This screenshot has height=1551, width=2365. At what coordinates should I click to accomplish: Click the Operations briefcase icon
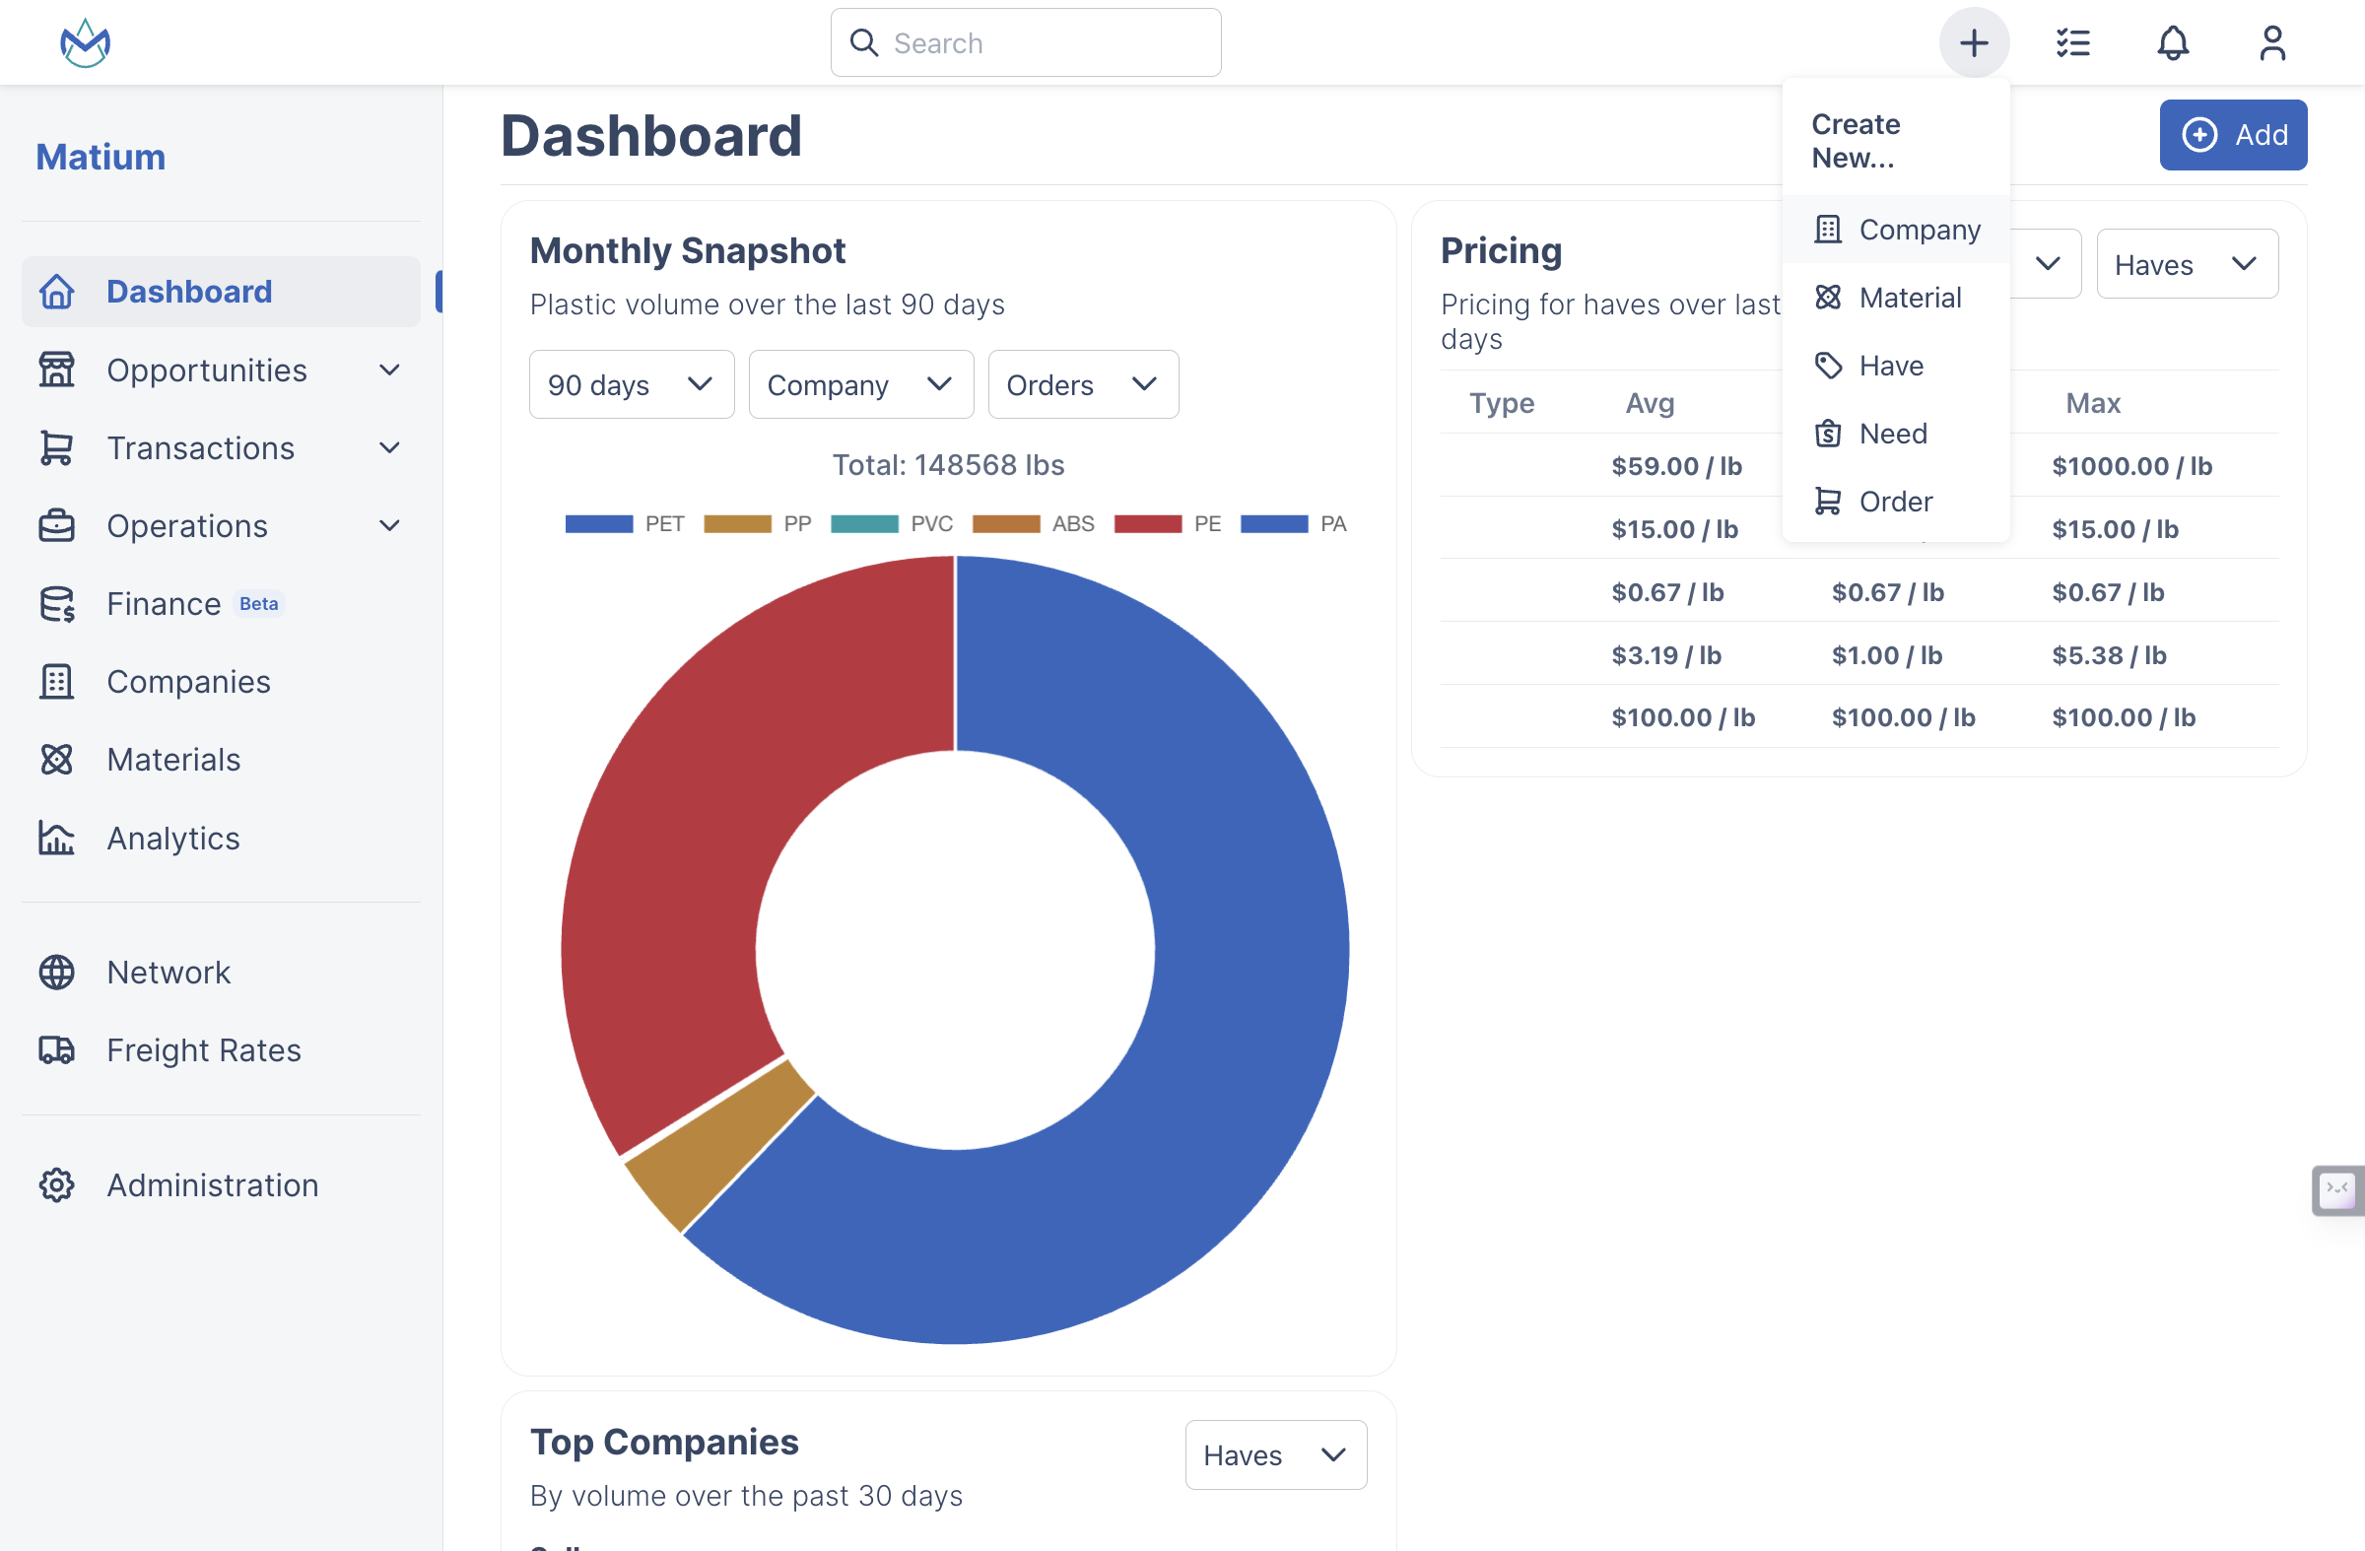56,525
